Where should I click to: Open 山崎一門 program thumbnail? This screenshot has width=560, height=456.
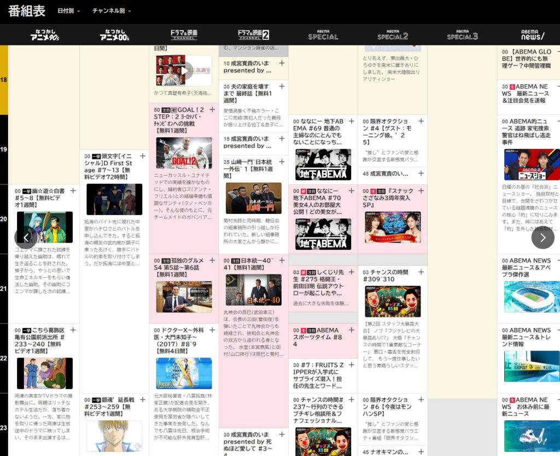(254, 198)
